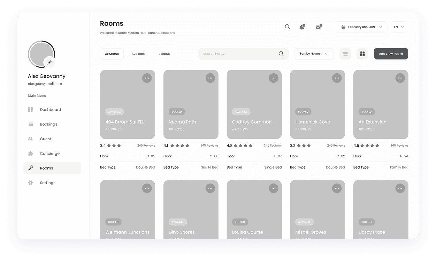
Task: Open options menu on Ari Extension card
Action: coord(400,78)
